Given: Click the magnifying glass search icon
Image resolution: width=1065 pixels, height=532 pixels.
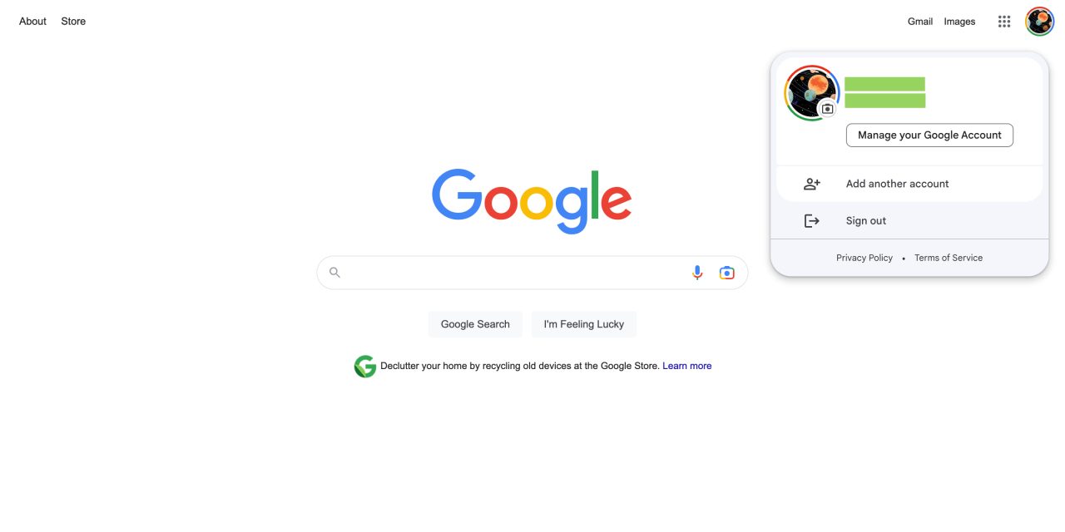Looking at the screenshot, I should pos(334,273).
